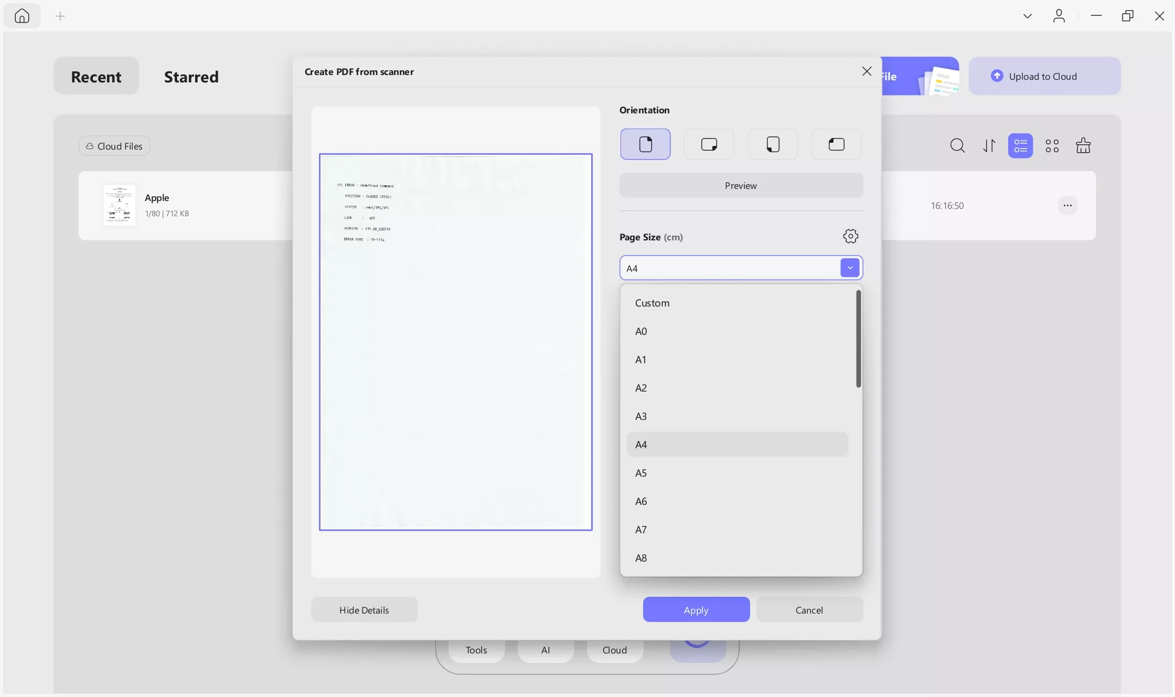Pick the flipped landscape orientation icon
The image size is (1175, 697).
pos(836,144)
